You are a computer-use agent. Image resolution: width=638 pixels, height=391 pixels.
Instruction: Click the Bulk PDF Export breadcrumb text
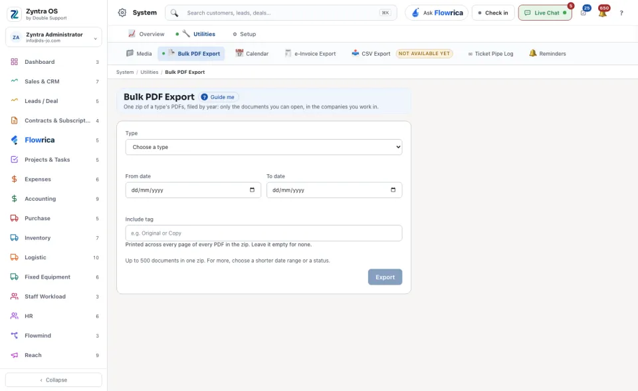pos(185,72)
